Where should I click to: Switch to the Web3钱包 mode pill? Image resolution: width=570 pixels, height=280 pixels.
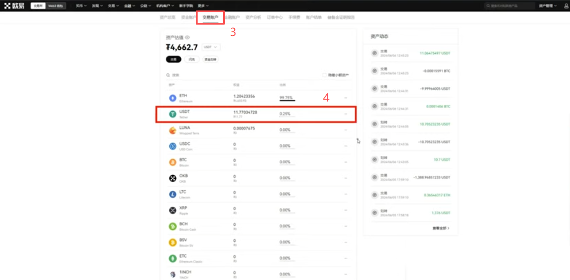coord(56,6)
